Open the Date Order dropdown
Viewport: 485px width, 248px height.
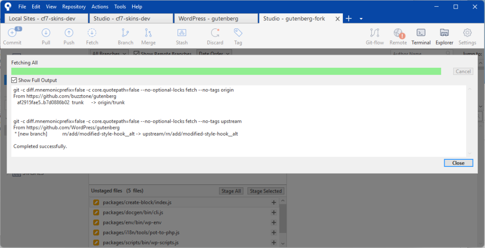pyautogui.click(x=213, y=54)
